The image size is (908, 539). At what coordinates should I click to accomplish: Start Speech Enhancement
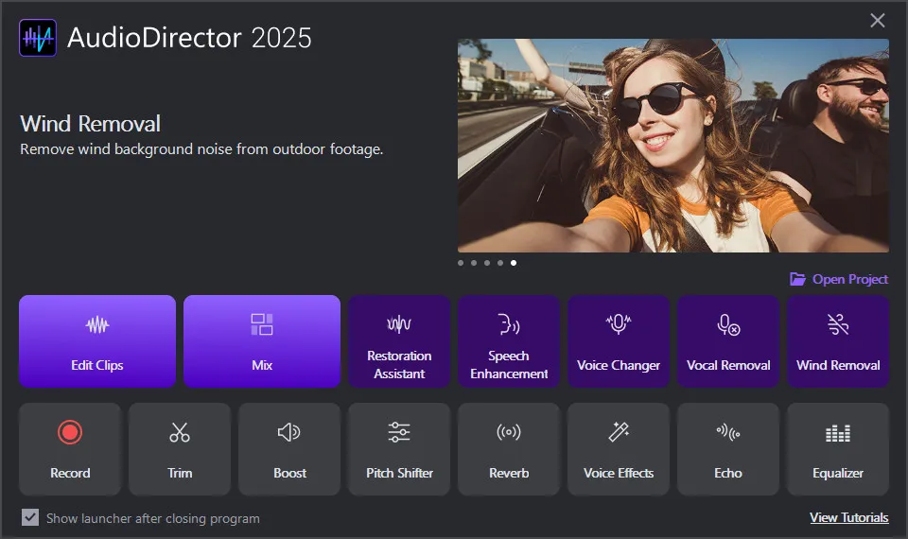click(x=509, y=341)
